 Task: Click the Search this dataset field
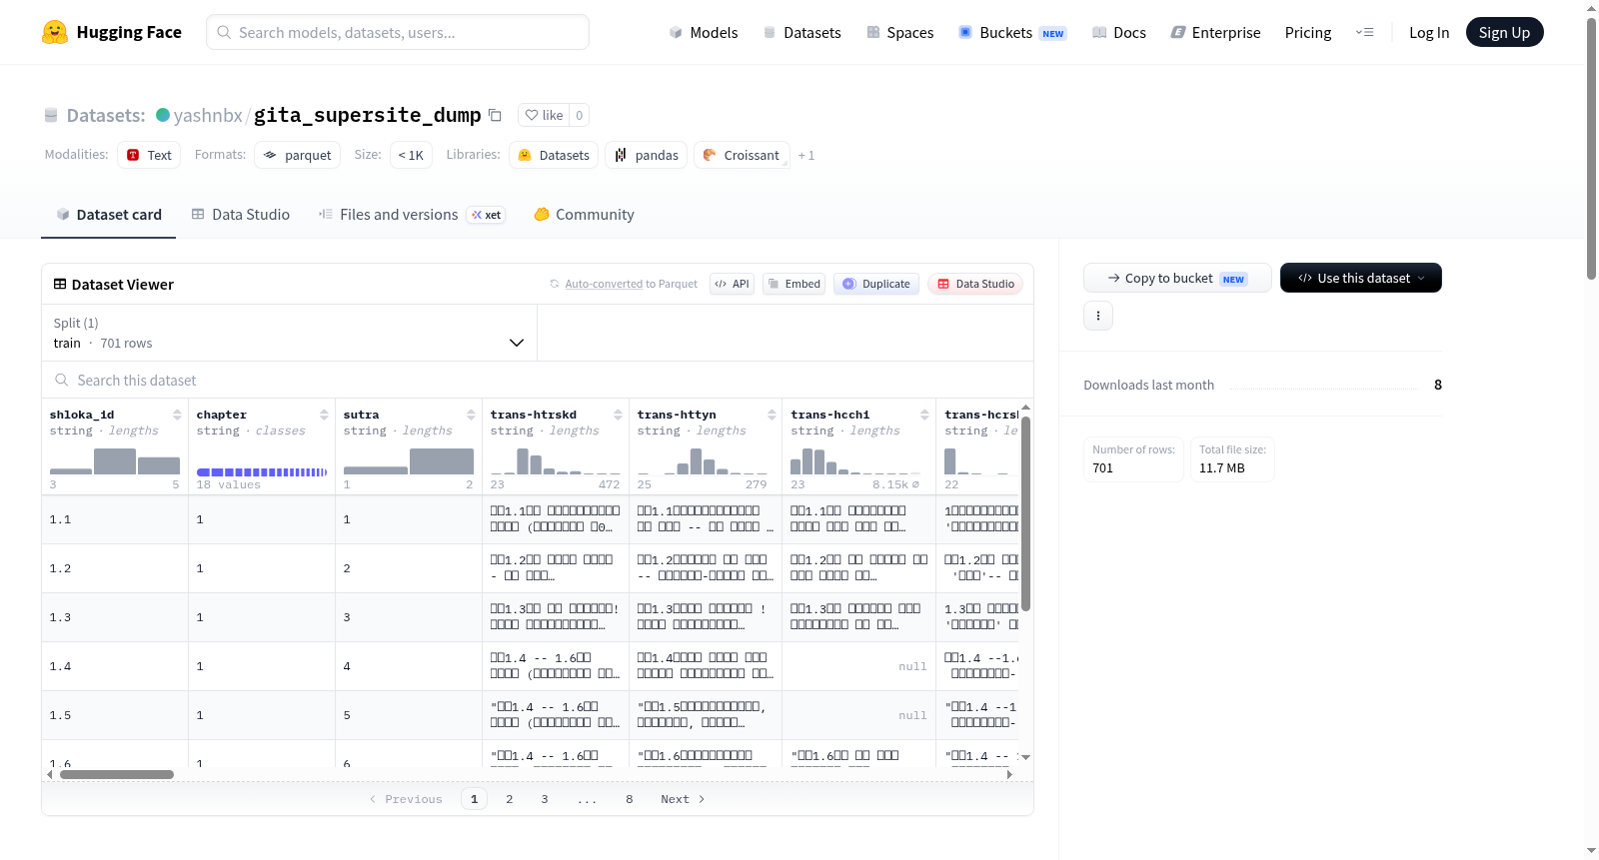click(x=538, y=381)
